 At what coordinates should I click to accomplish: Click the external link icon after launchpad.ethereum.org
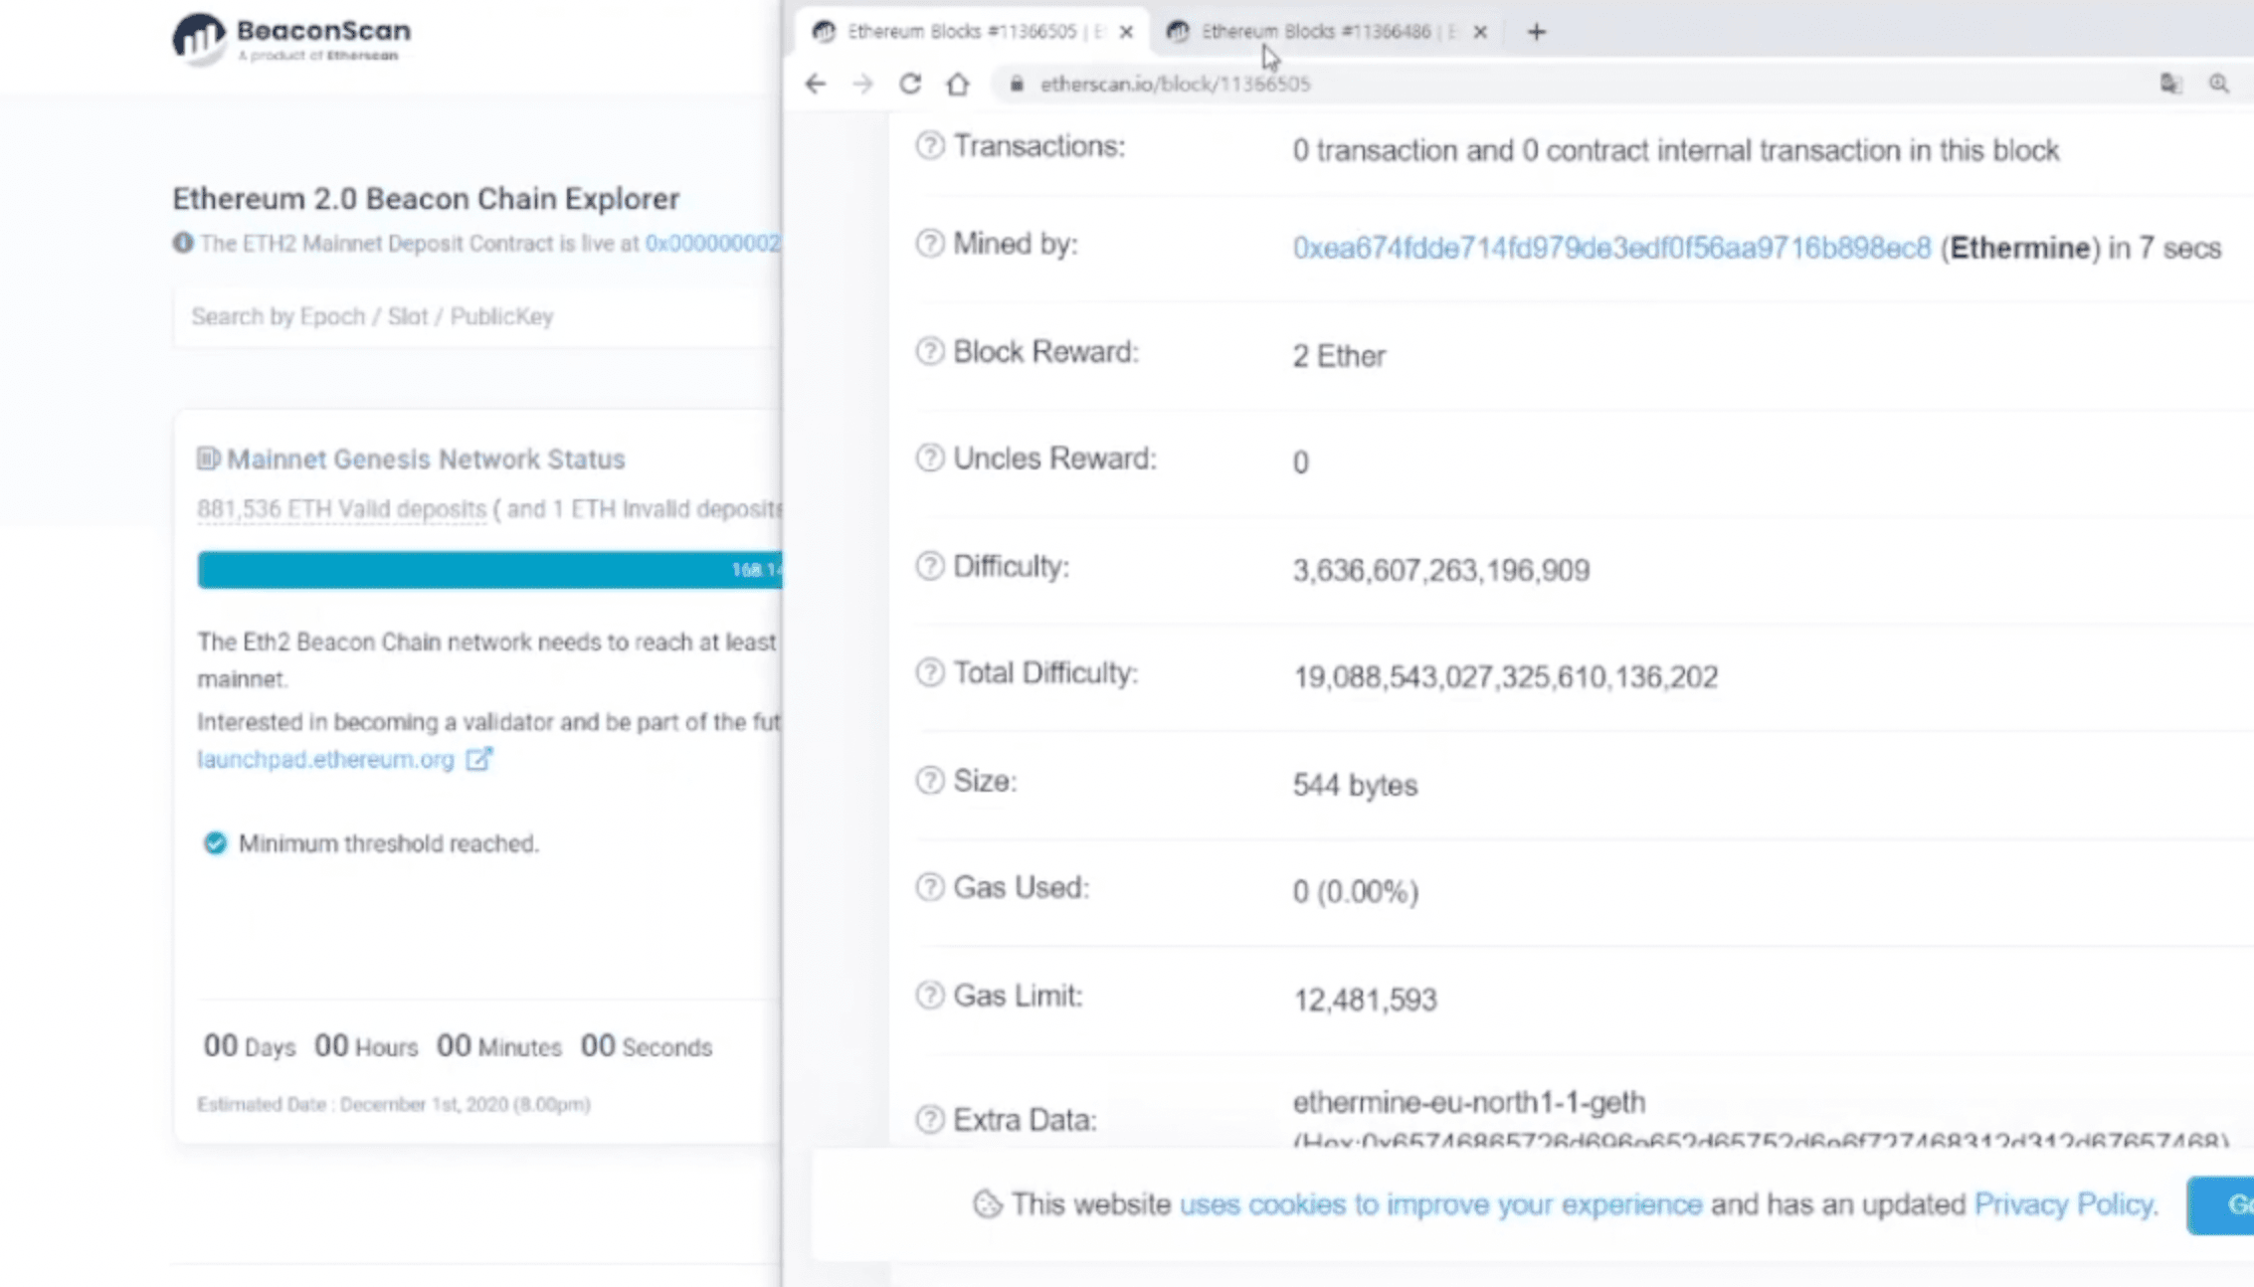(x=479, y=759)
